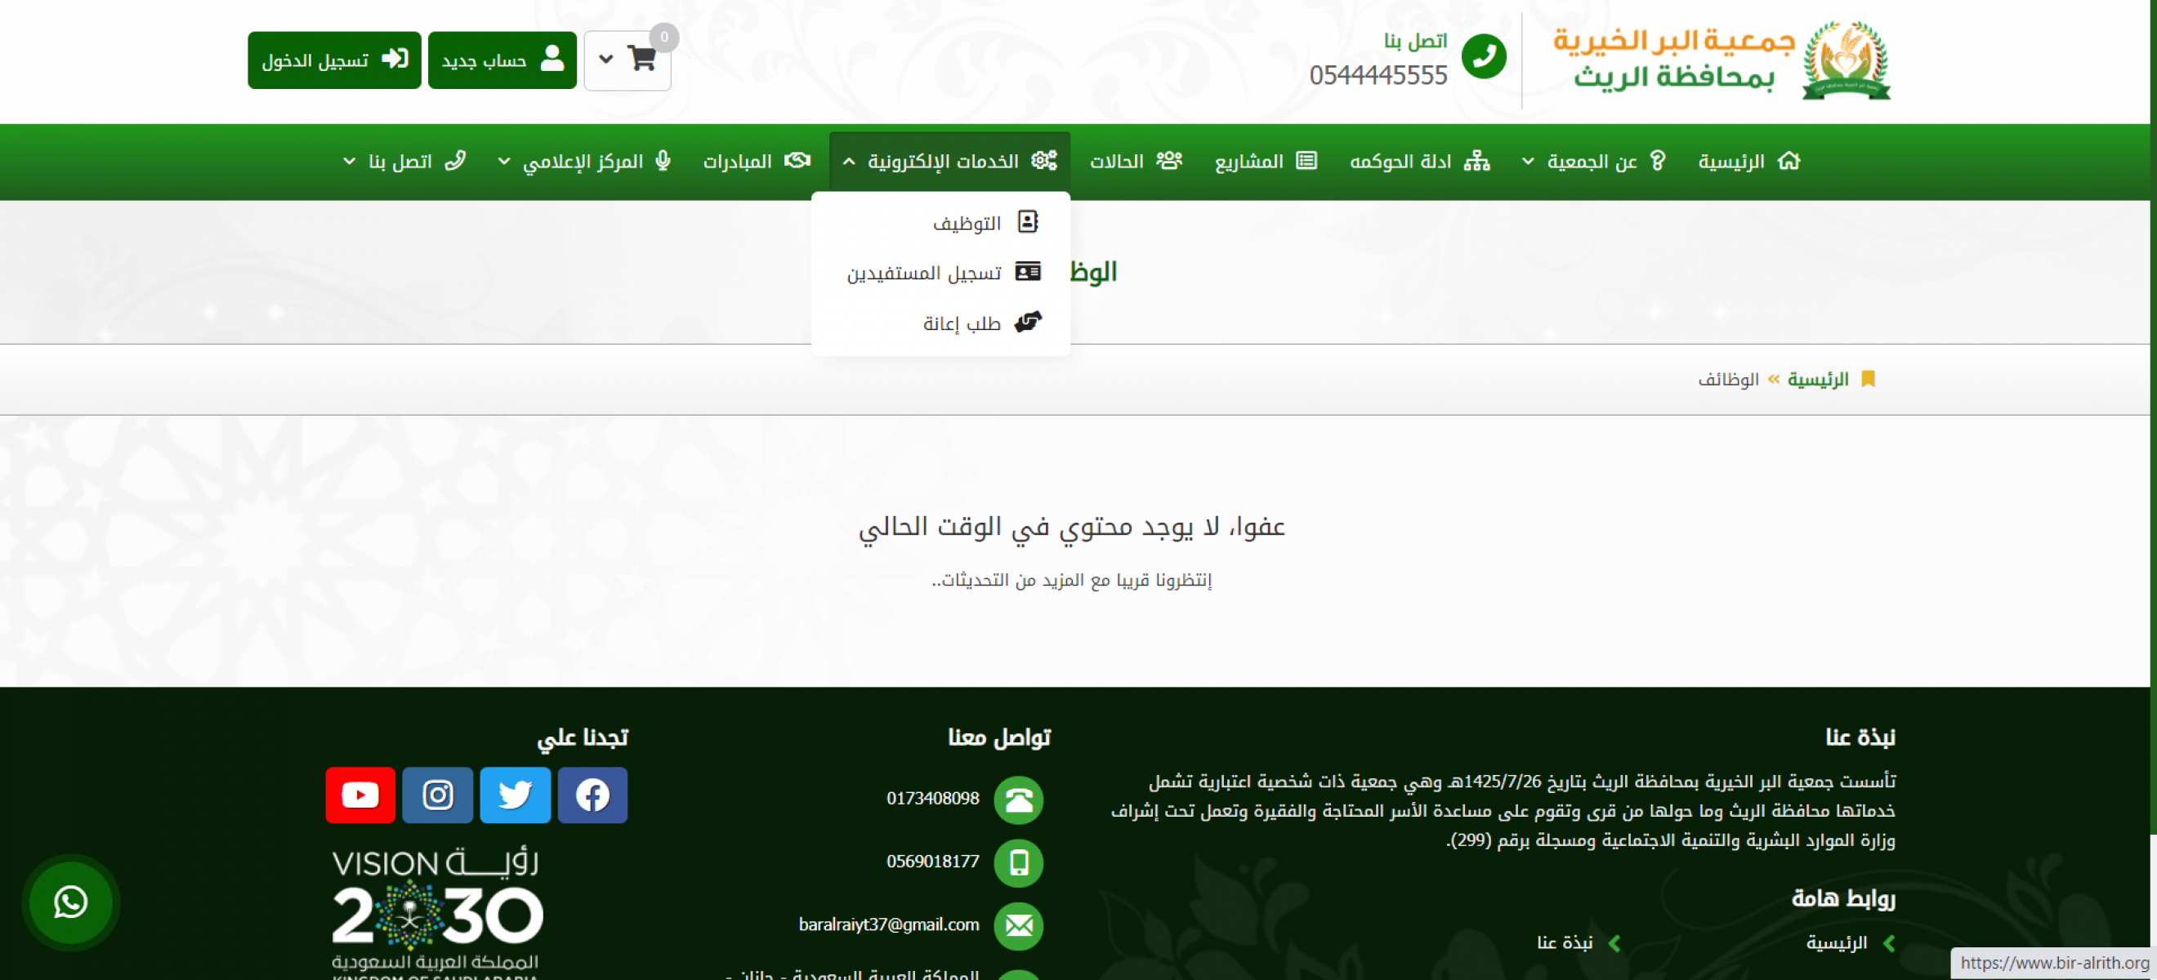Expand the عن الجمعية menu chevron
Image resolution: width=2157 pixels, height=980 pixels.
click(1527, 161)
